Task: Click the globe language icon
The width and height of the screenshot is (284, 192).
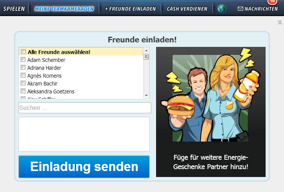Action: point(222,9)
